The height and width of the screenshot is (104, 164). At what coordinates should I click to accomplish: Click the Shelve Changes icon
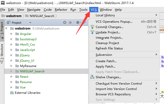(92, 77)
